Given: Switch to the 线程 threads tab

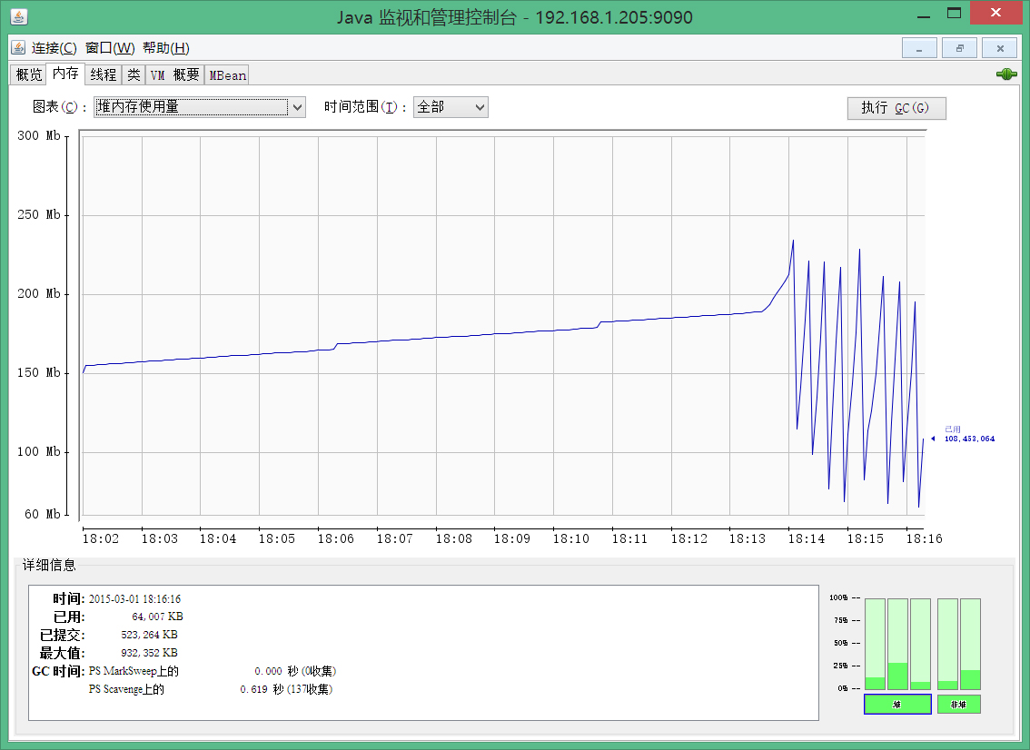Looking at the screenshot, I should point(103,75).
